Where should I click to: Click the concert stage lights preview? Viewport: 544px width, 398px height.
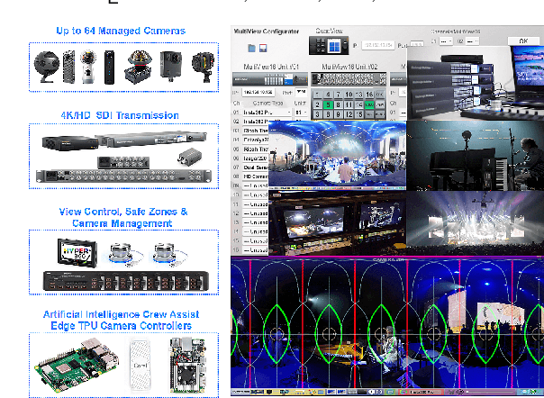click(x=475, y=223)
